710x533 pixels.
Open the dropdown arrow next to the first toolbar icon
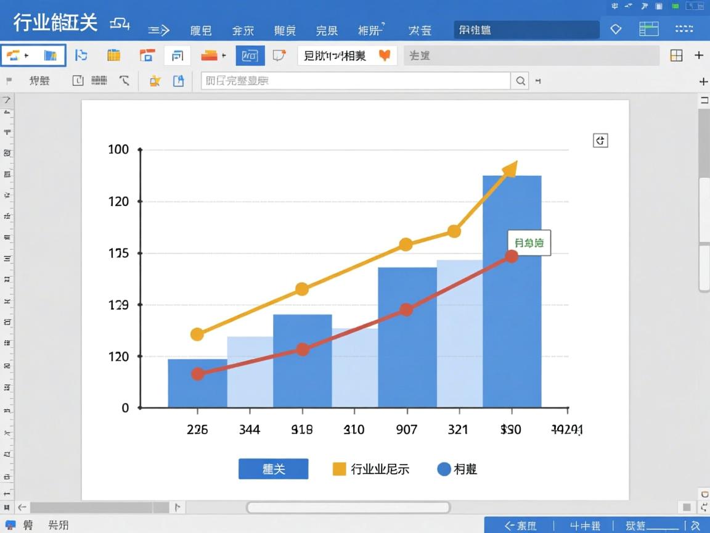pyautogui.click(x=27, y=55)
